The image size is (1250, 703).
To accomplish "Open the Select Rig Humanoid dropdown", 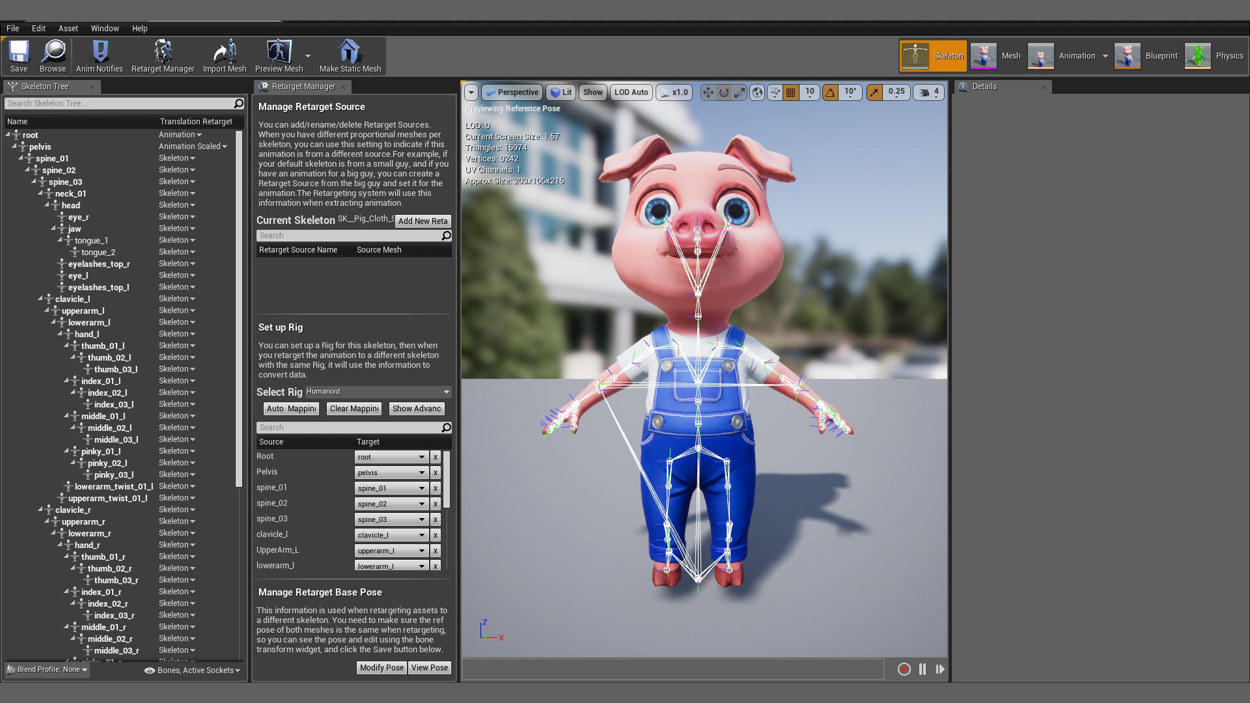I will [378, 392].
